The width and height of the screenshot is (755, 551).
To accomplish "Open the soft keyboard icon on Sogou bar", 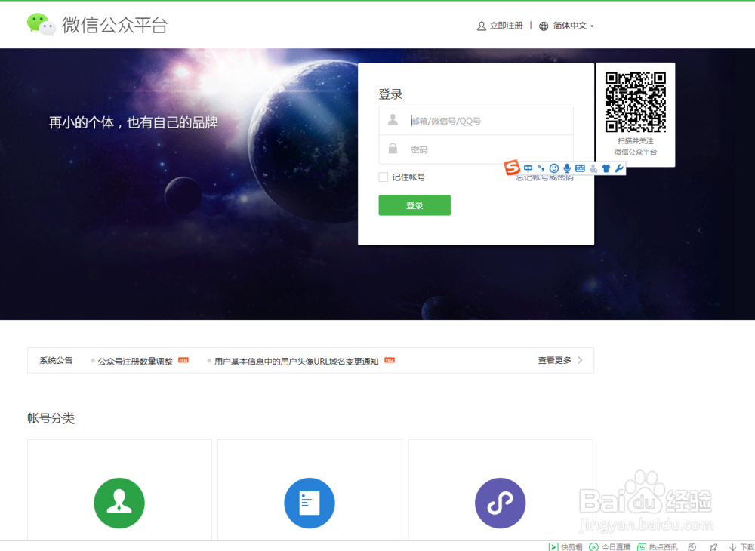I will coord(579,168).
